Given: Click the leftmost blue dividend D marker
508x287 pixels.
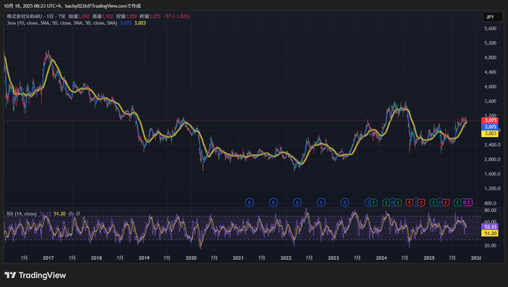Looking at the screenshot, I should click(x=250, y=202).
